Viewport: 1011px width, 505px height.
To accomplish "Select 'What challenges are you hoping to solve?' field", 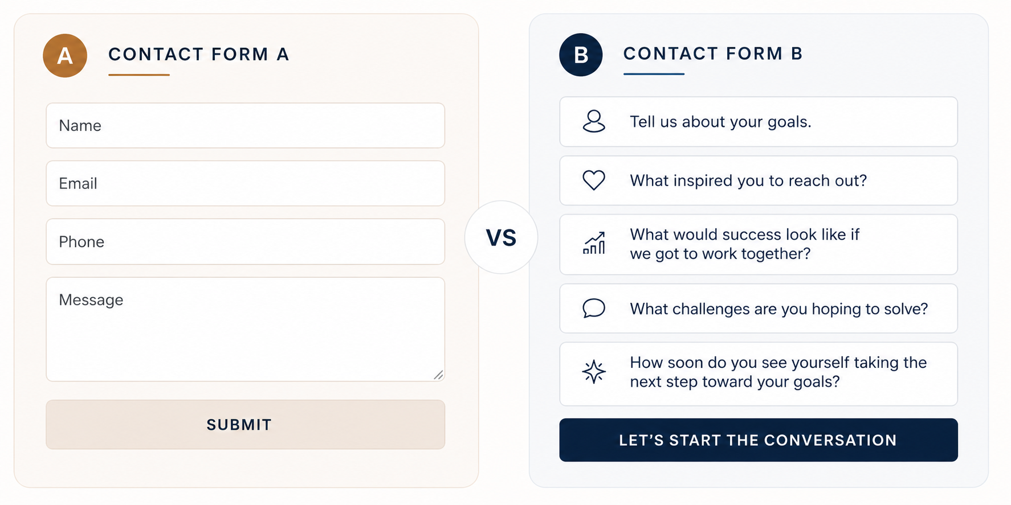I will 759,309.
